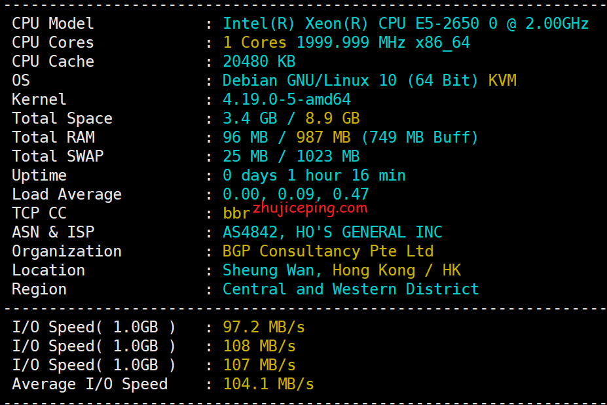The width and height of the screenshot is (607, 405).
Task: Select the 'CPU Cache' label
Action: point(53,62)
